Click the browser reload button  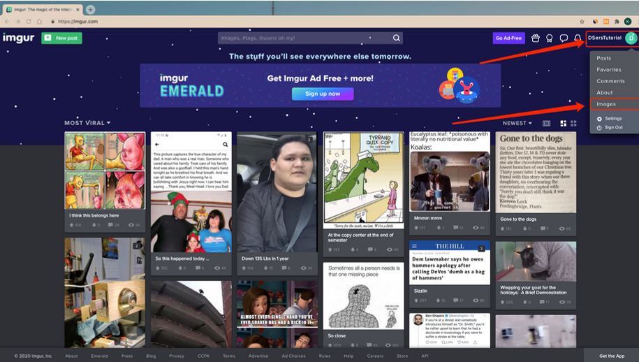point(29,22)
